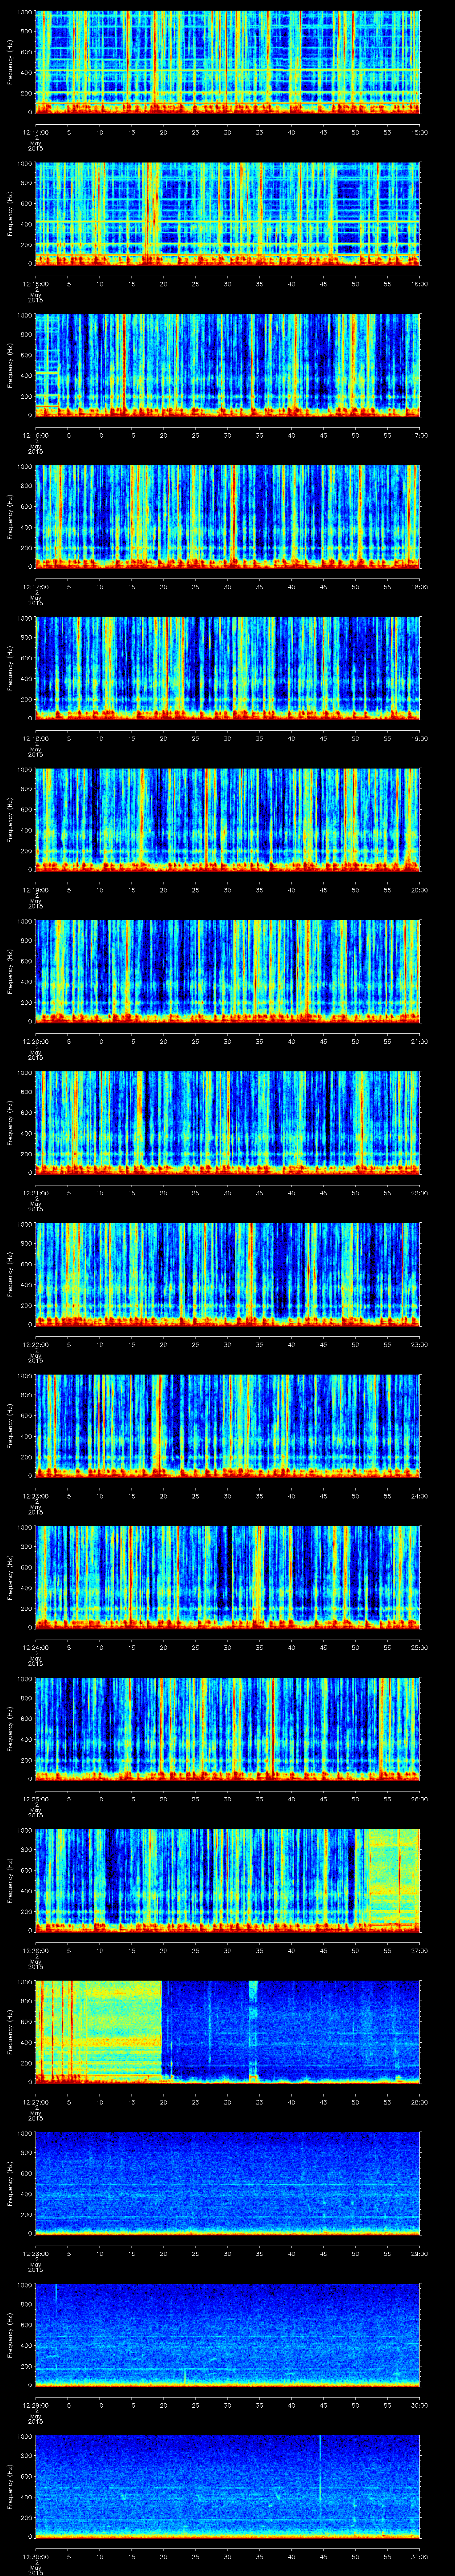
Task: Click the vertical spike near 44s in 12:30 plot
Action: pyautogui.click(x=319, y=2470)
